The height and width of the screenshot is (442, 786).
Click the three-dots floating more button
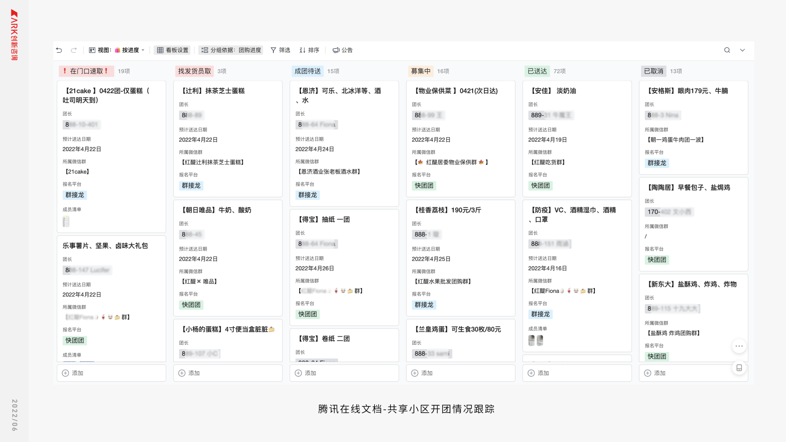tap(739, 346)
